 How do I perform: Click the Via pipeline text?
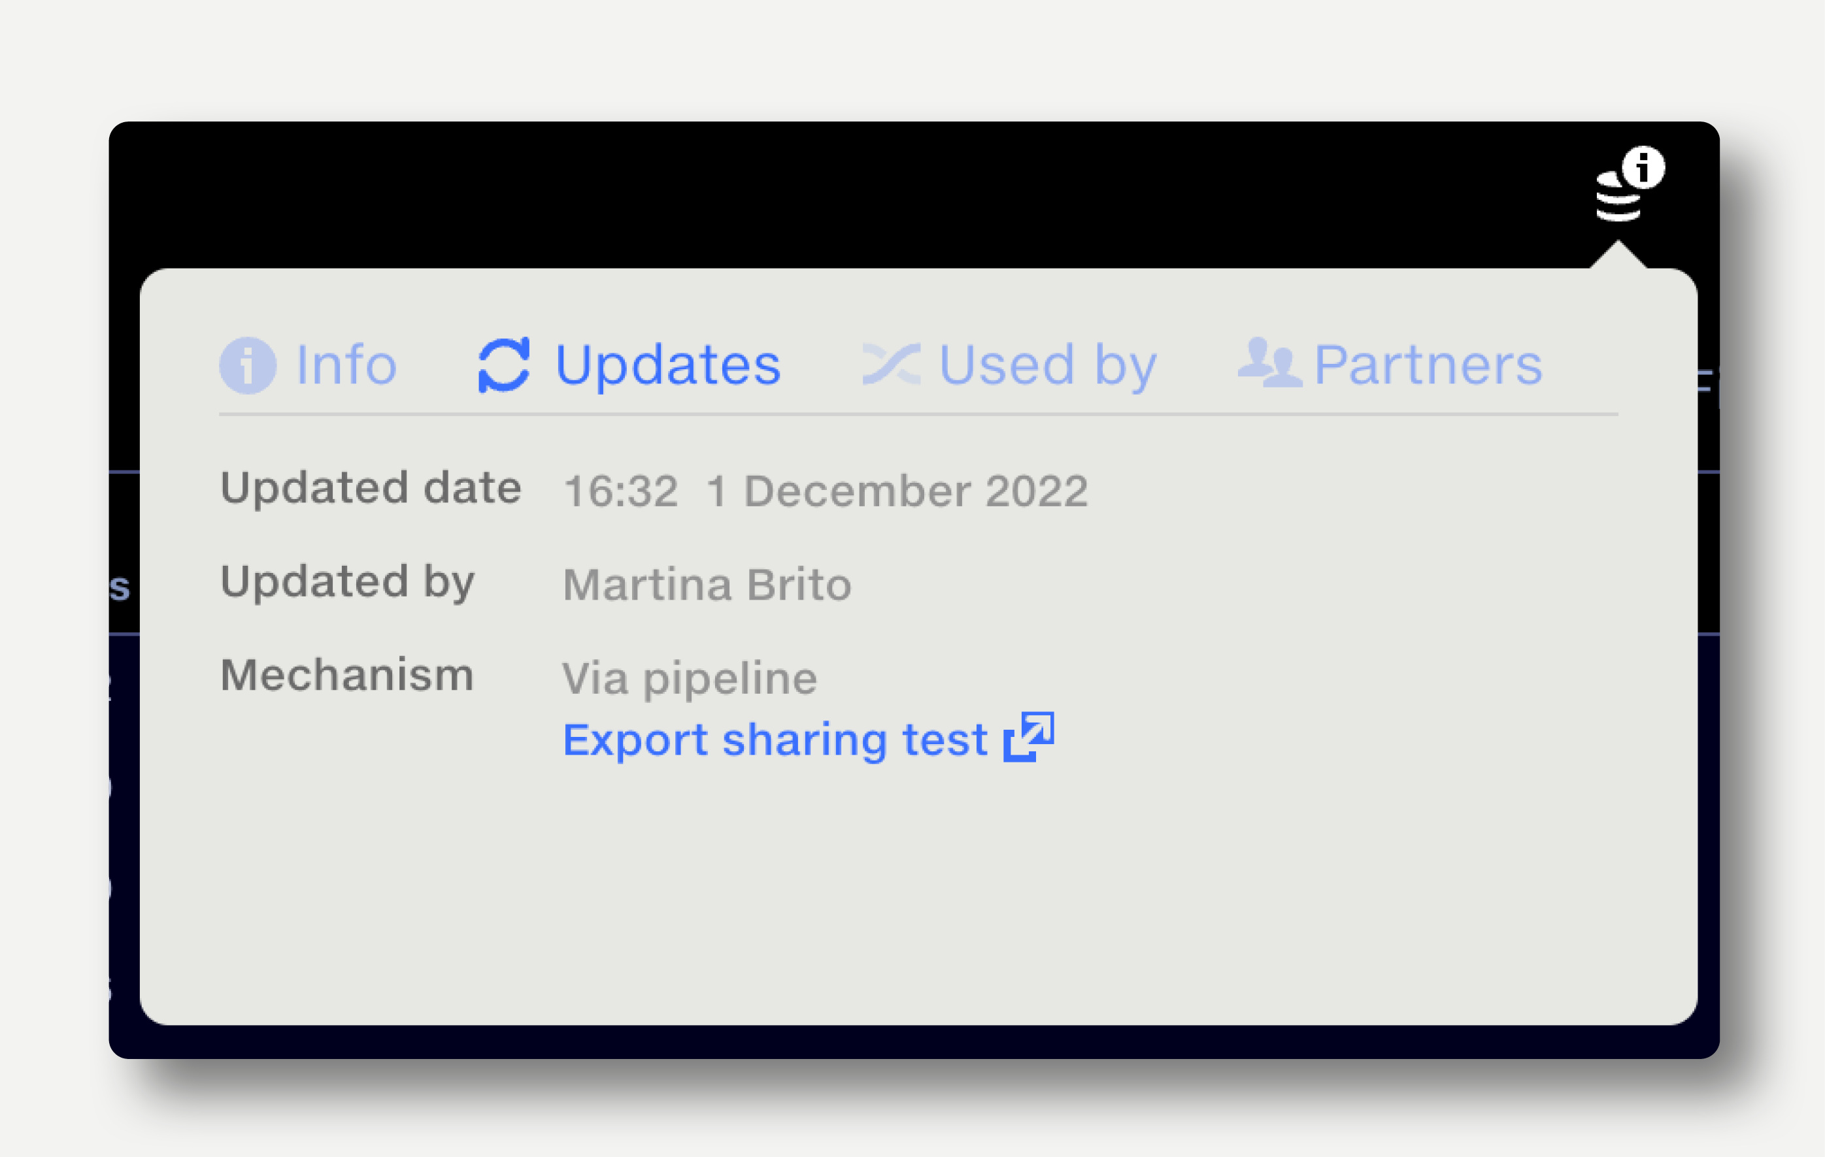pos(690,679)
